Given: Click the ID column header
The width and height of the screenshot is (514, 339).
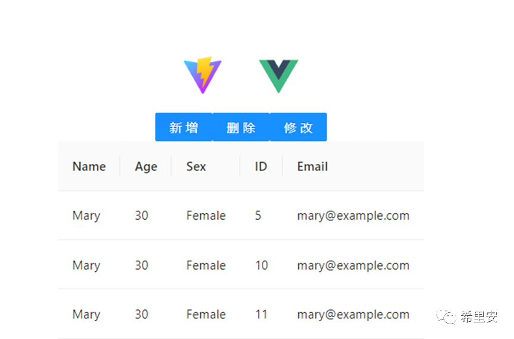Looking at the screenshot, I should tap(261, 166).
